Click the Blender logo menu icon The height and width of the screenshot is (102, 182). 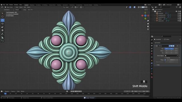point(1,5)
